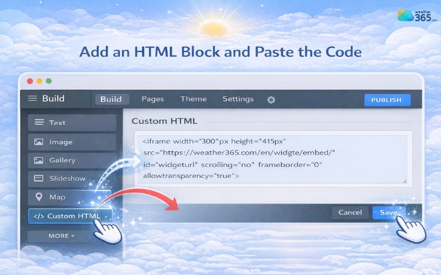Select the Custom HTML block

(x=70, y=216)
